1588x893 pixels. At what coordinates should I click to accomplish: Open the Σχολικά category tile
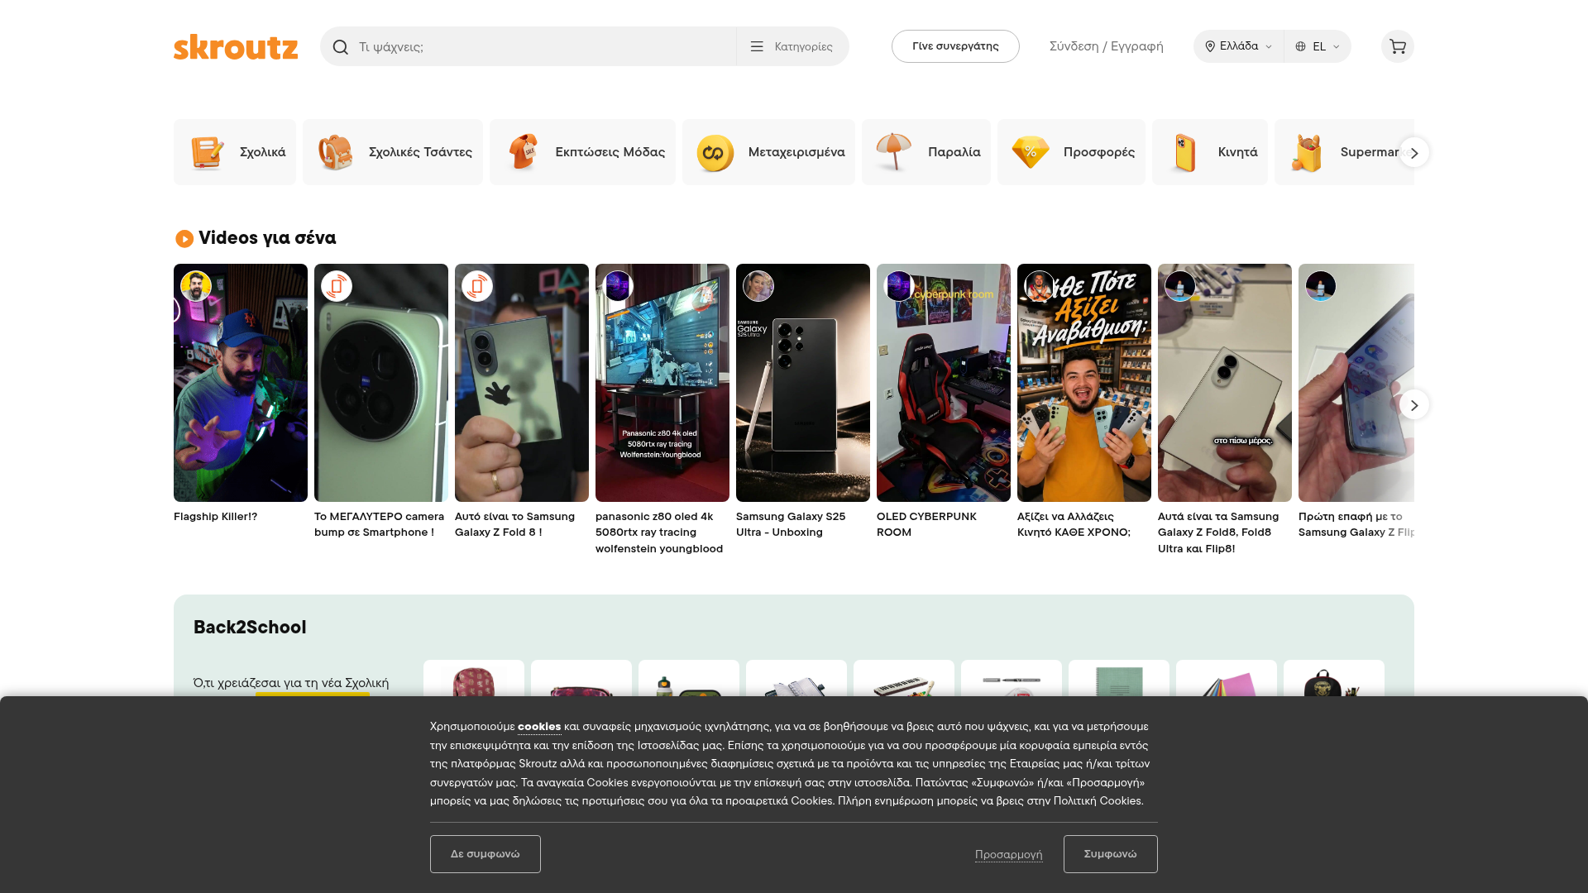[235, 152]
